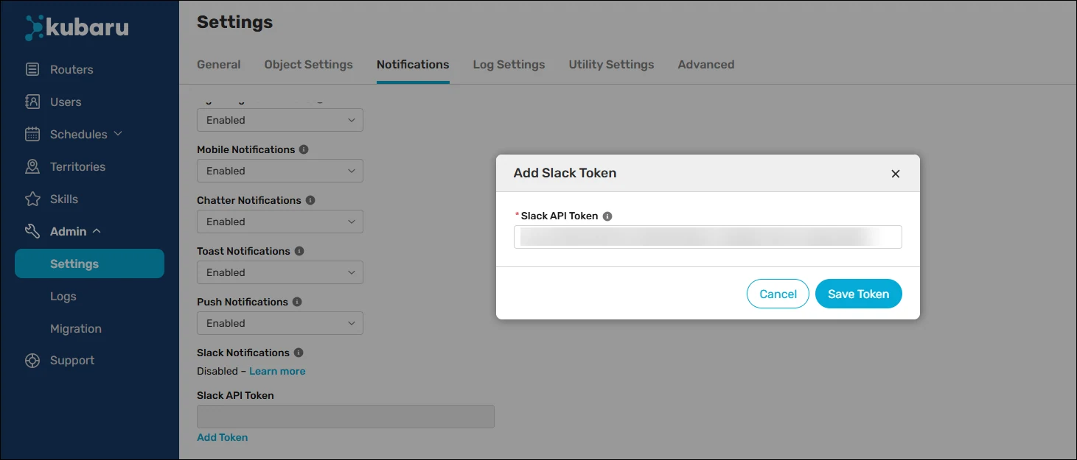This screenshot has height=460, width=1077.
Task: Click the Learn more link
Action: click(x=277, y=371)
